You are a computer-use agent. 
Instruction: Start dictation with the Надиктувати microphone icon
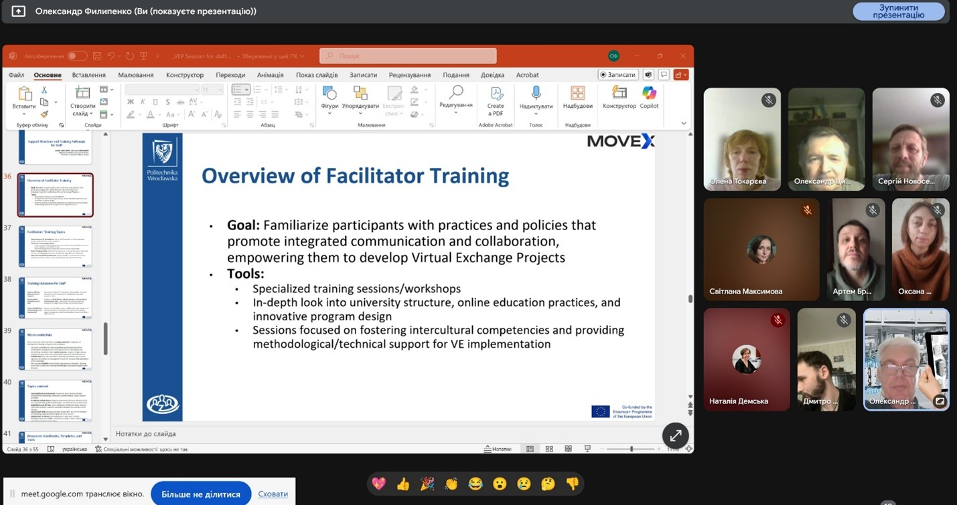pyautogui.click(x=536, y=97)
